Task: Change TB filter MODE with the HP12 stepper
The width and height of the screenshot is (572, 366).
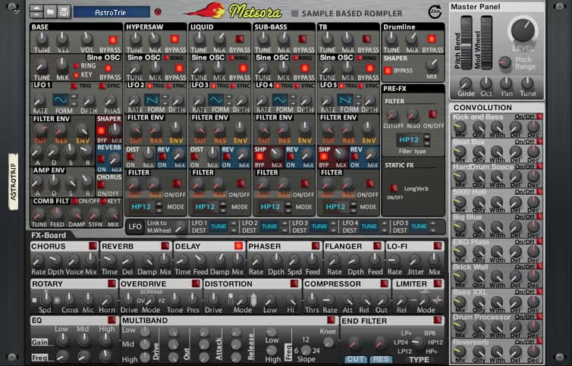Action: tap(353, 207)
